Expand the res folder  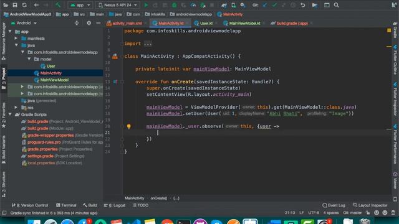click(16, 108)
